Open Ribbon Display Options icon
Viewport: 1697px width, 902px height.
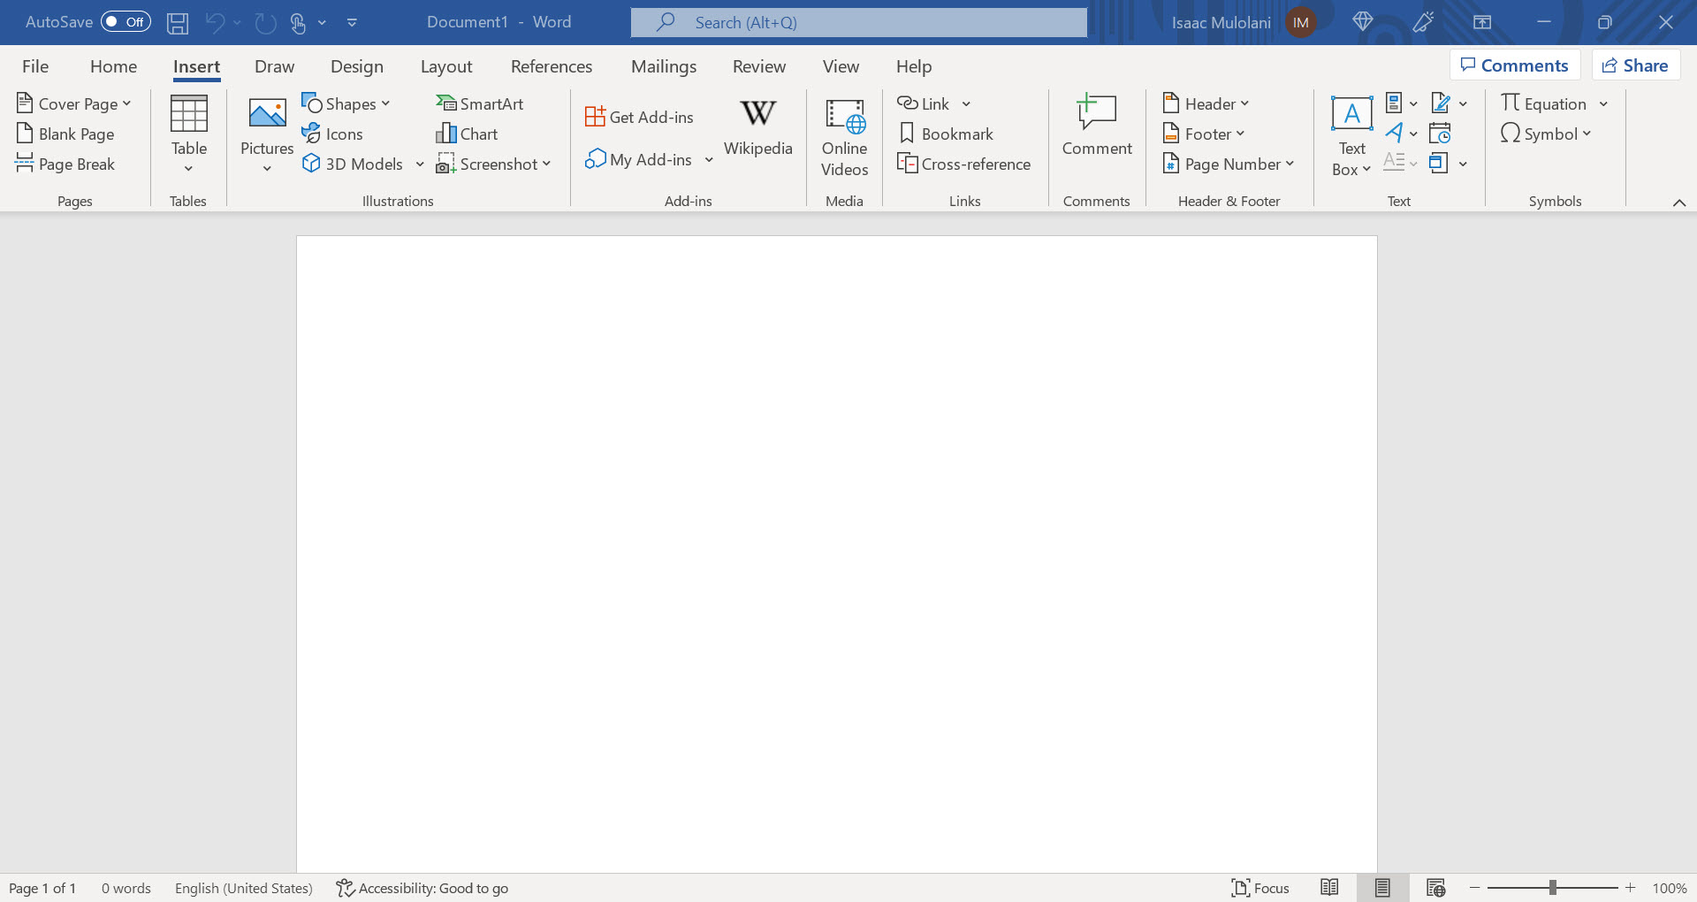pyautogui.click(x=1482, y=22)
